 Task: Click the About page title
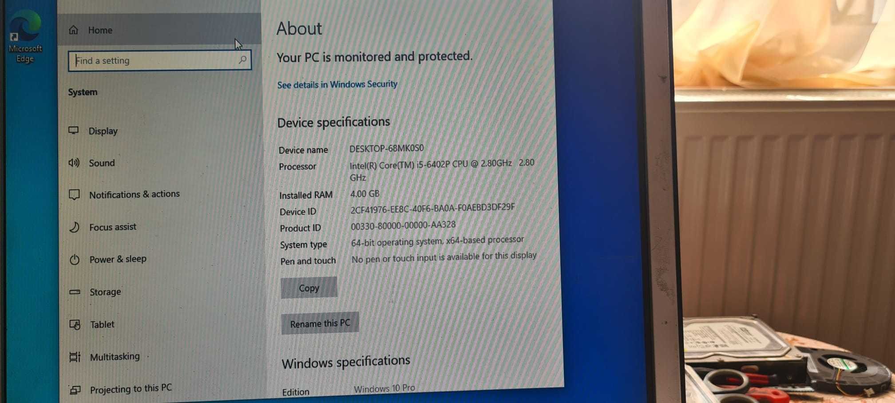point(299,29)
